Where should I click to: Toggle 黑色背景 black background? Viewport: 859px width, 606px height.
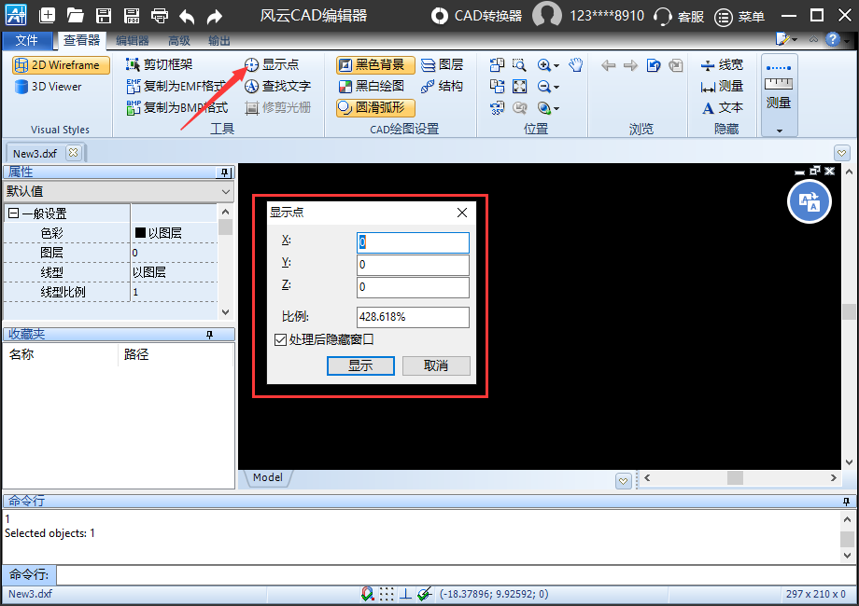pyautogui.click(x=375, y=65)
